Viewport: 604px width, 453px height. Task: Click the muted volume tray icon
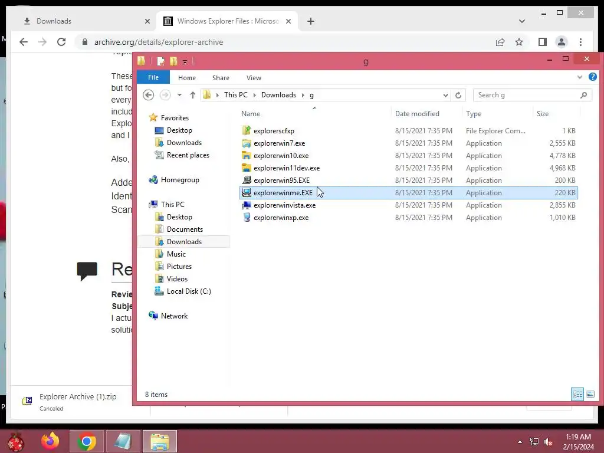(x=548, y=442)
